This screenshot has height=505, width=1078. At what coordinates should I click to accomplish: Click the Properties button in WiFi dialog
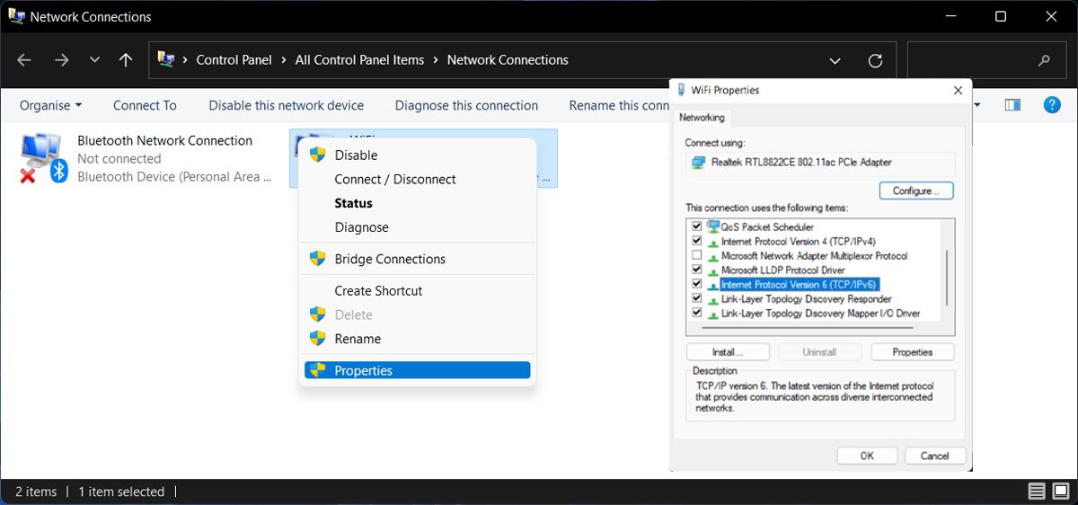(912, 352)
